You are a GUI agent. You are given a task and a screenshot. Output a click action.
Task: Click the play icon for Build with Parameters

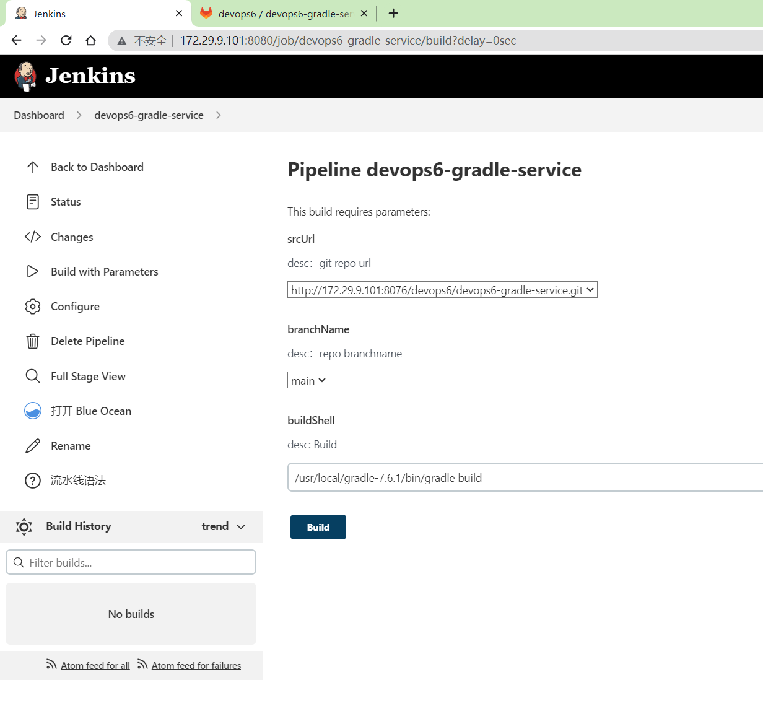point(33,271)
